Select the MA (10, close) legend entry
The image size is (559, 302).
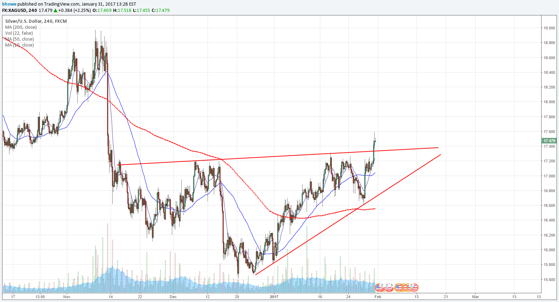(20, 45)
